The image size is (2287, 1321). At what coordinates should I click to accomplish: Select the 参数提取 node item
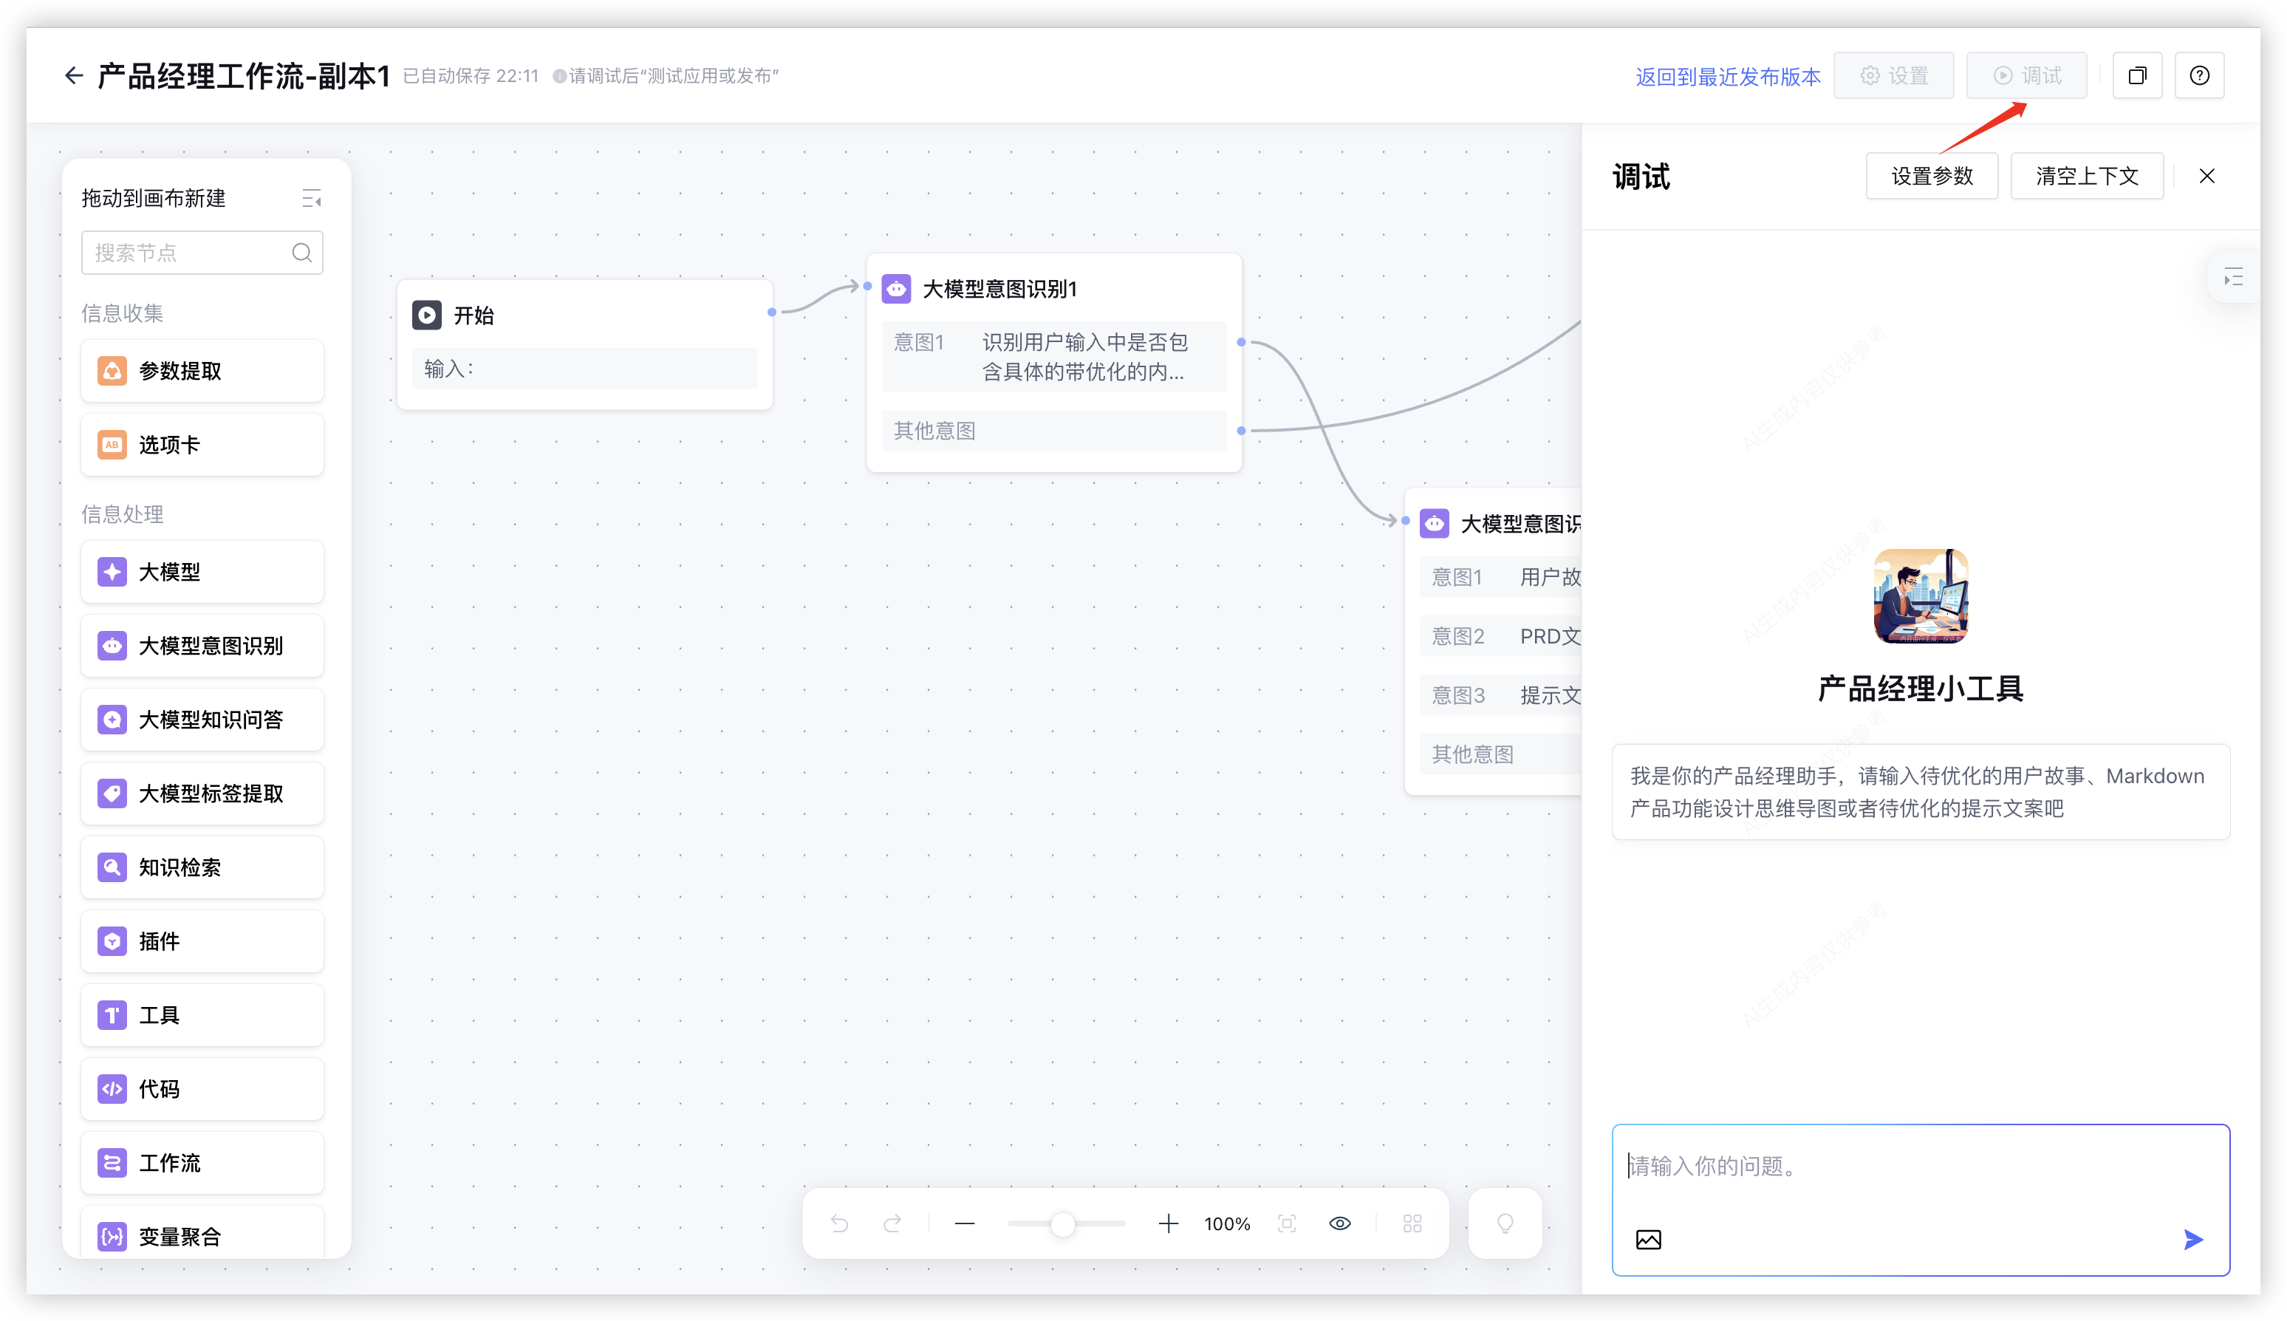click(x=202, y=371)
